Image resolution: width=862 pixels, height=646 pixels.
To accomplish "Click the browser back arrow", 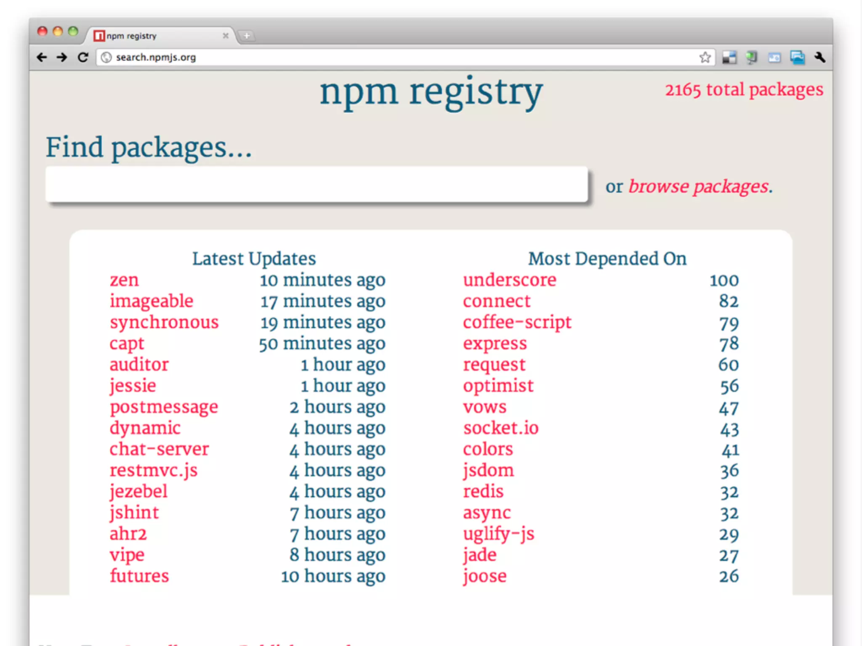I will tap(42, 57).
